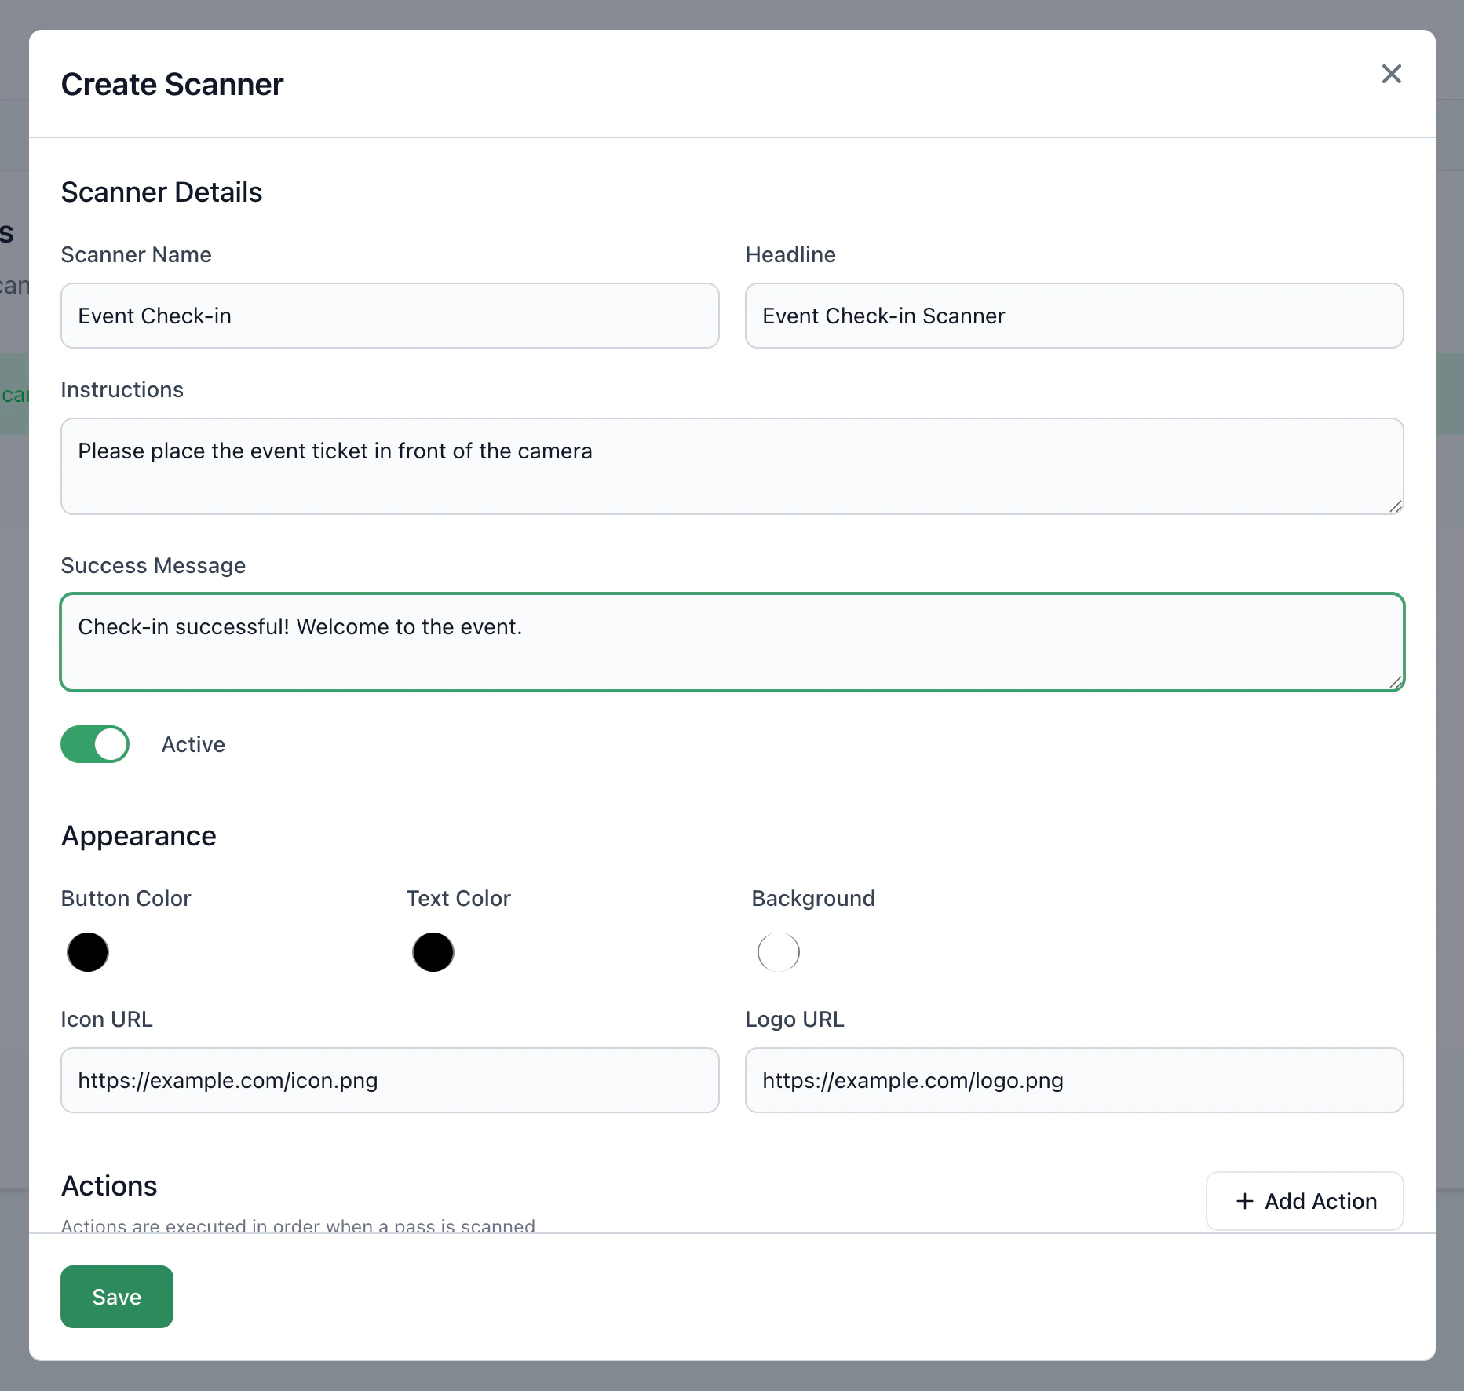Click the plus icon in Add Action

coord(1245,1201)
